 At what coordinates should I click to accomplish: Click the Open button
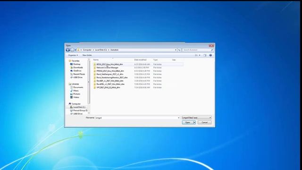click(188, 123)
